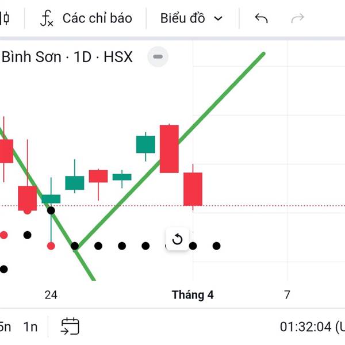Click the undo arrow icon
Viewport: 345px width, 345px height.
[x=261, y=18]
